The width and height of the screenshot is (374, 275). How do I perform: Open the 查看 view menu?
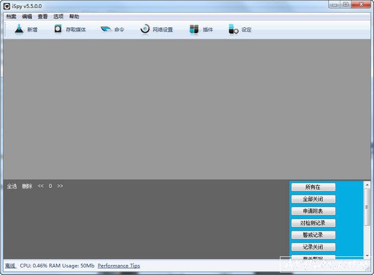[42, 16]
